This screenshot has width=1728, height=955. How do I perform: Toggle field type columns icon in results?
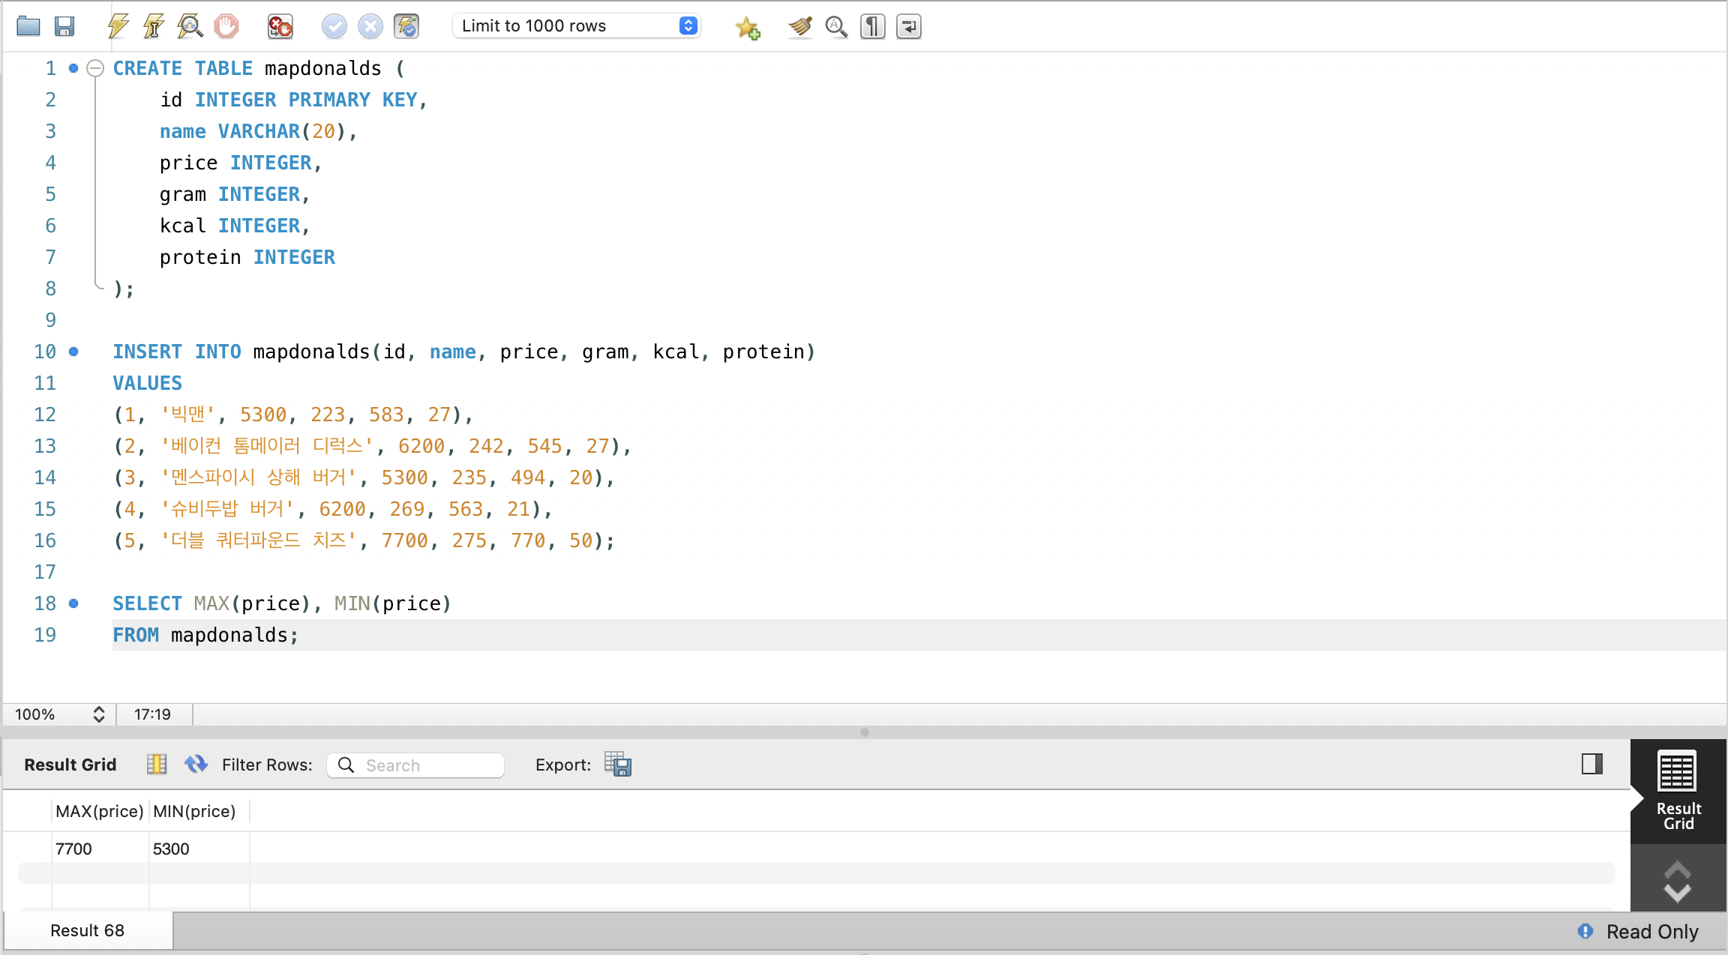pyautogui.click(x=157, y=765)
